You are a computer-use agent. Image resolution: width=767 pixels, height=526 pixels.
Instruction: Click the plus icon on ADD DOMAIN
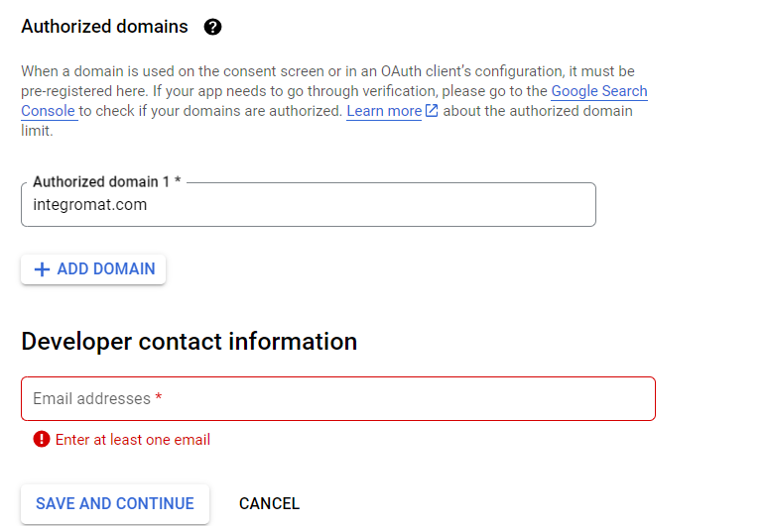pyautogui.click(x=42, y=269)
